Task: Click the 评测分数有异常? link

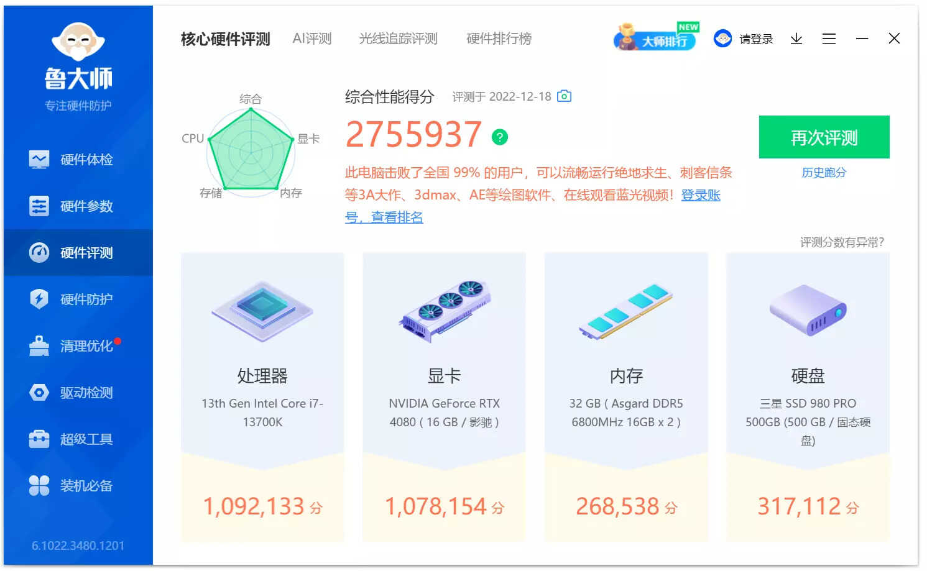Action: click(x=842, y=242)
